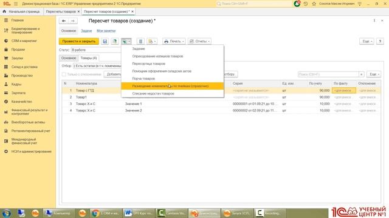Viewport: 389px width, 218px height.
Task: Choose Размещение номенклатуры по ячейкам (справочно)
Action: click(x=173, y=86)
